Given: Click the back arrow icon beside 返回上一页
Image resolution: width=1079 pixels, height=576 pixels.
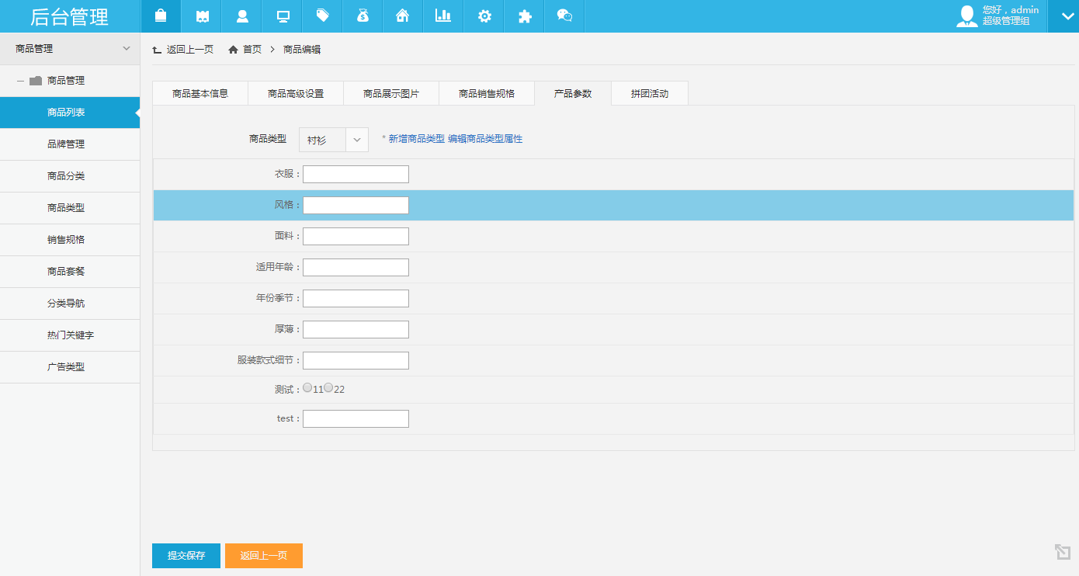Looking at the screenshot, I should click(x=157, y=50).
